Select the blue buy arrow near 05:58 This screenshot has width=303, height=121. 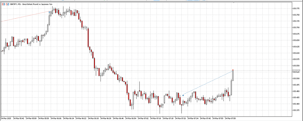tap(49, 12)
